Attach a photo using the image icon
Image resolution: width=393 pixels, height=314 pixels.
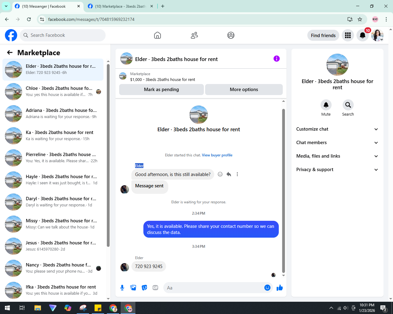coord(133,288)
